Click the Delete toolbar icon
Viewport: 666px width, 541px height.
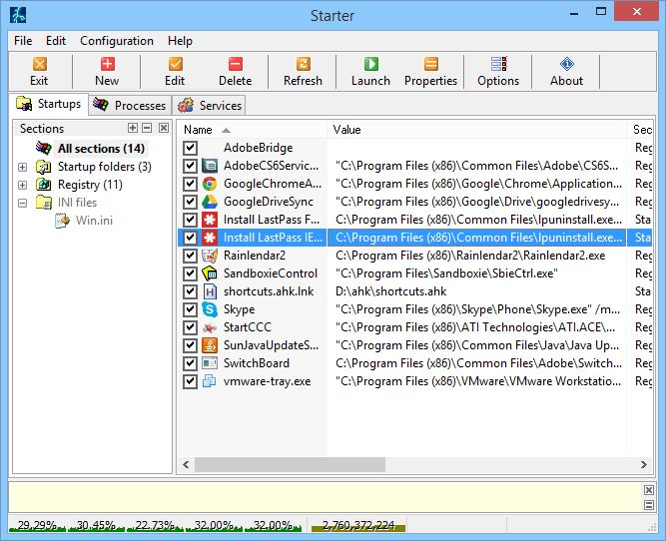[235, 71]
